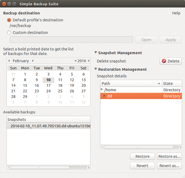Select greyed January 31 in the calendar
185x178 pixels.
(x=13, y=74)
